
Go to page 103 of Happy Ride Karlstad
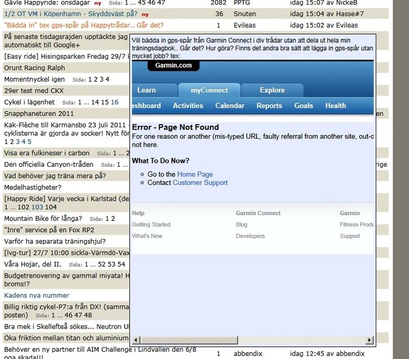point(37,207)
